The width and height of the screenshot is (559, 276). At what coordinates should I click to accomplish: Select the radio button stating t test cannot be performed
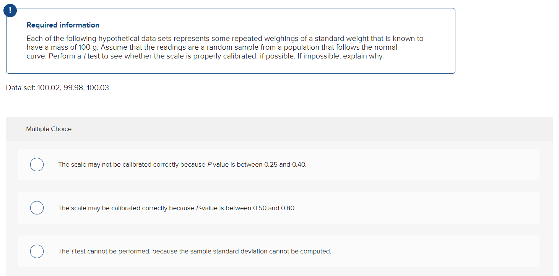pyautogui.click(x=37, y=251)
